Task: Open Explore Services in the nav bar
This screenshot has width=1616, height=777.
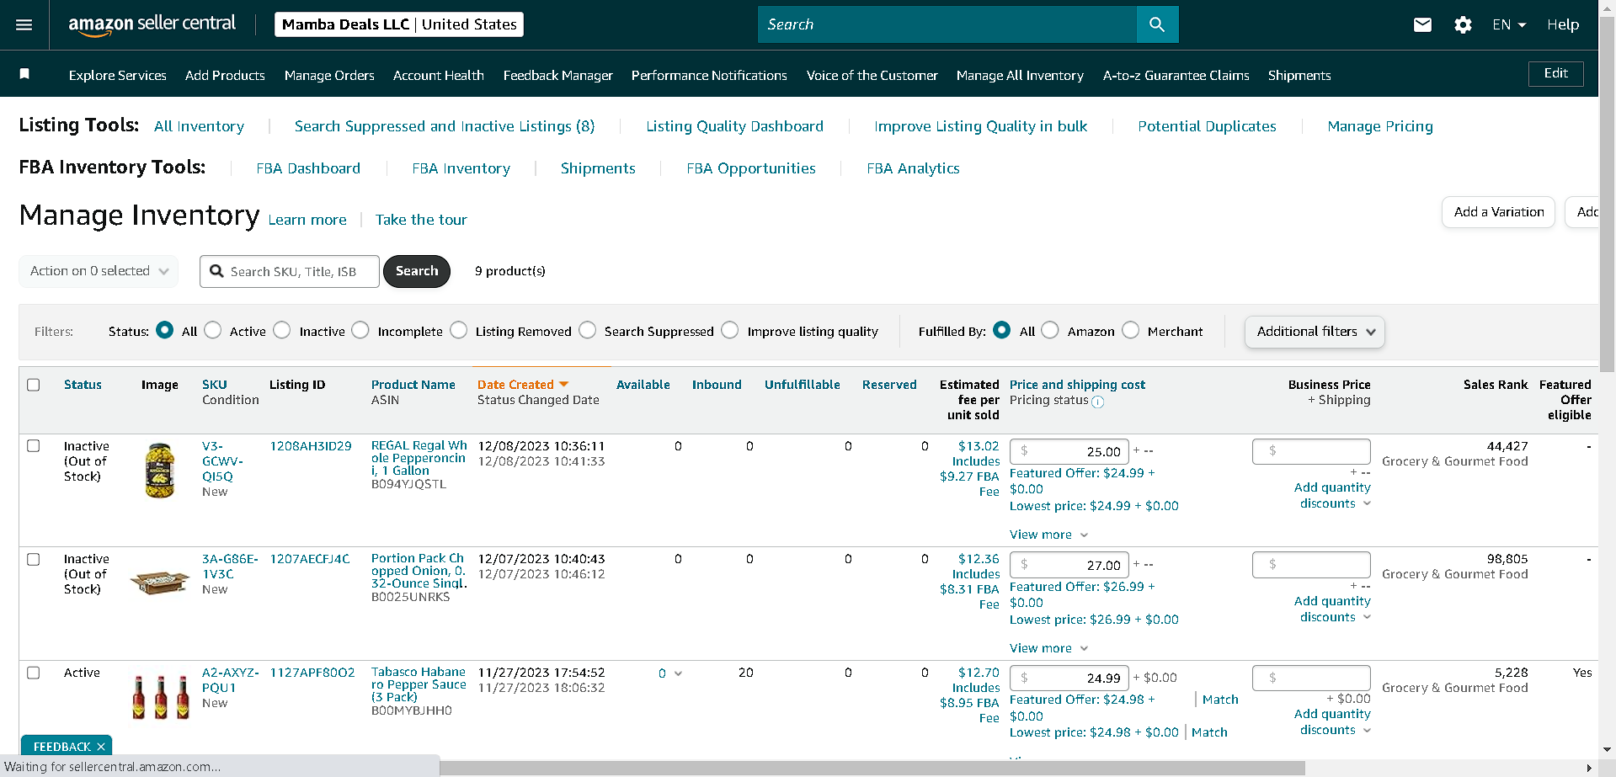Action: [118, 75]
